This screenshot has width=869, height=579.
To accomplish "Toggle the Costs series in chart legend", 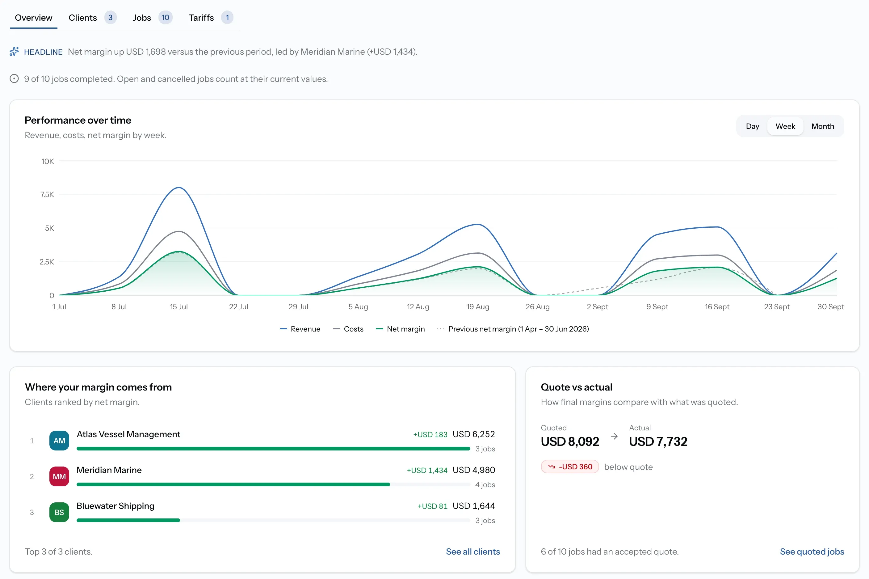I will tap(348, 329).
